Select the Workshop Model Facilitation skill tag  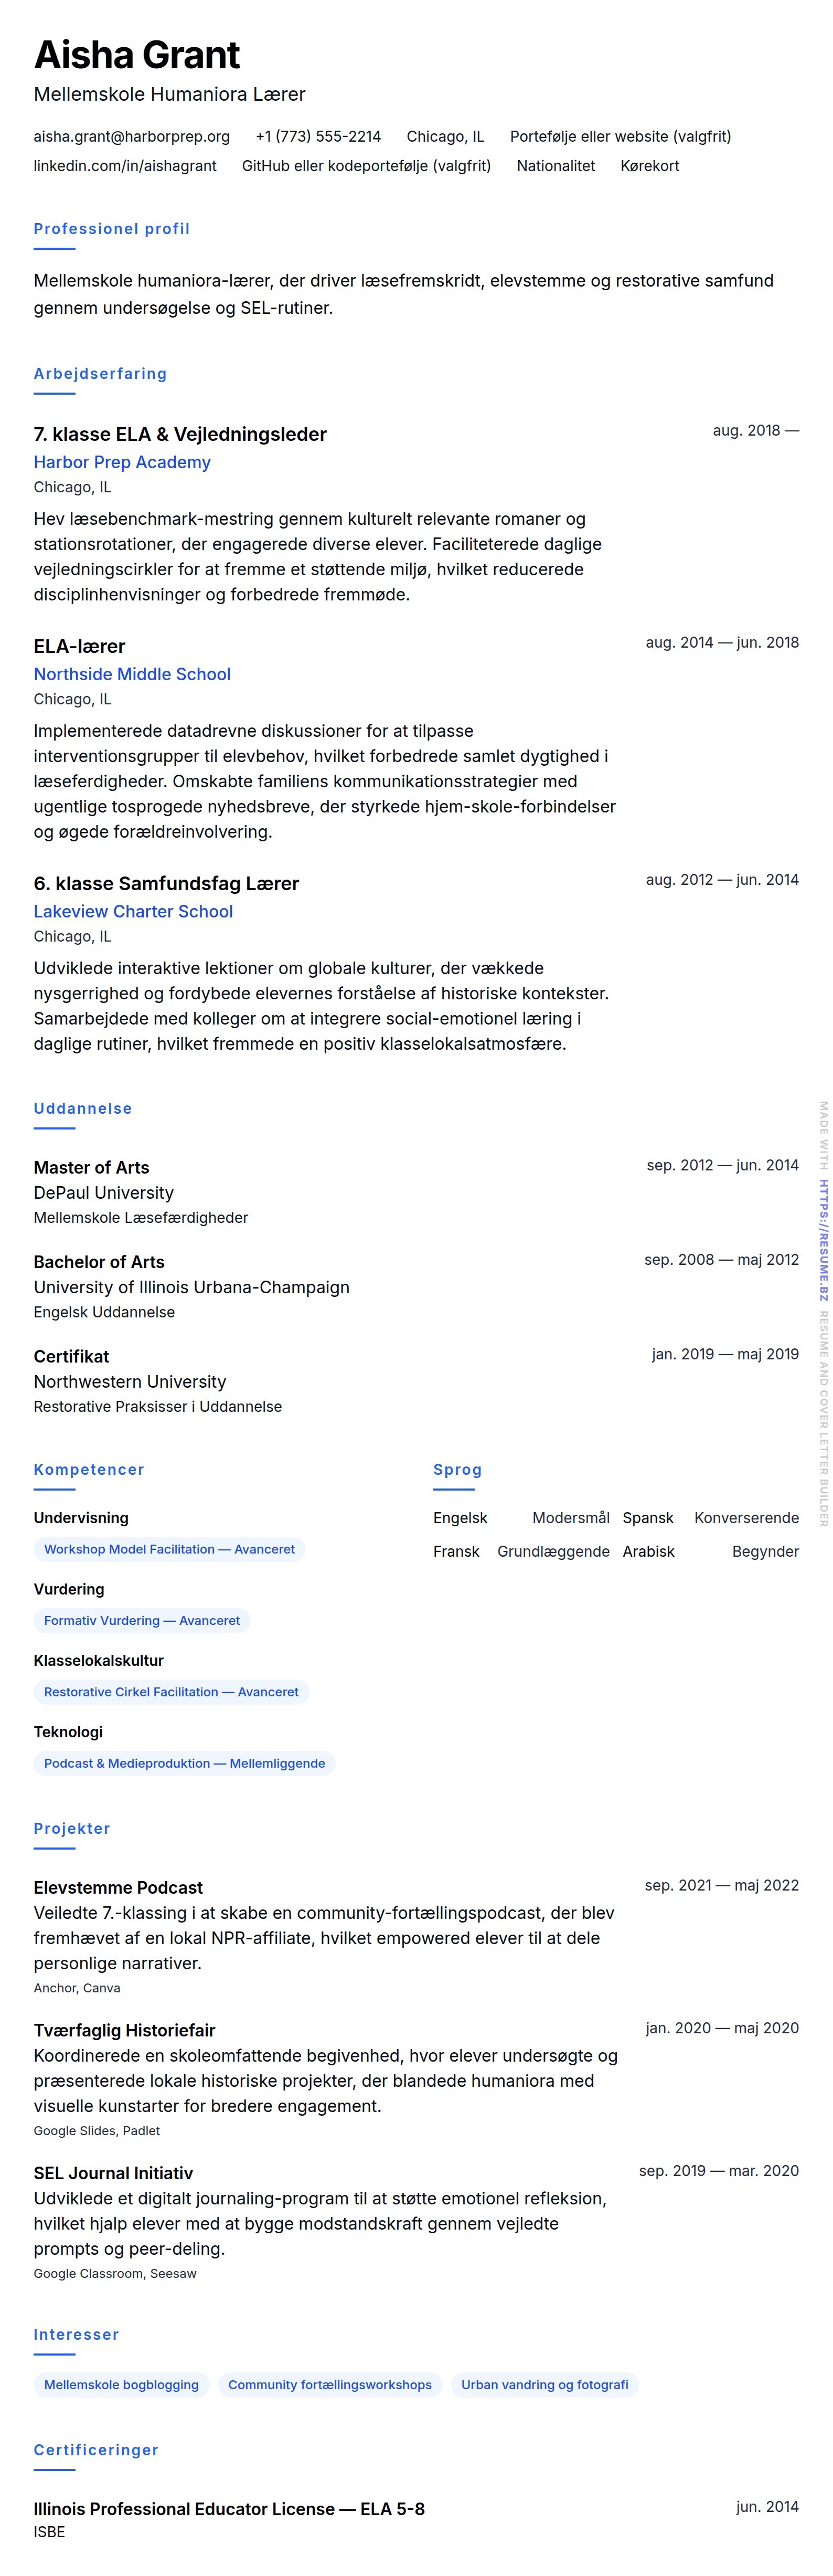pos(169,1549)
